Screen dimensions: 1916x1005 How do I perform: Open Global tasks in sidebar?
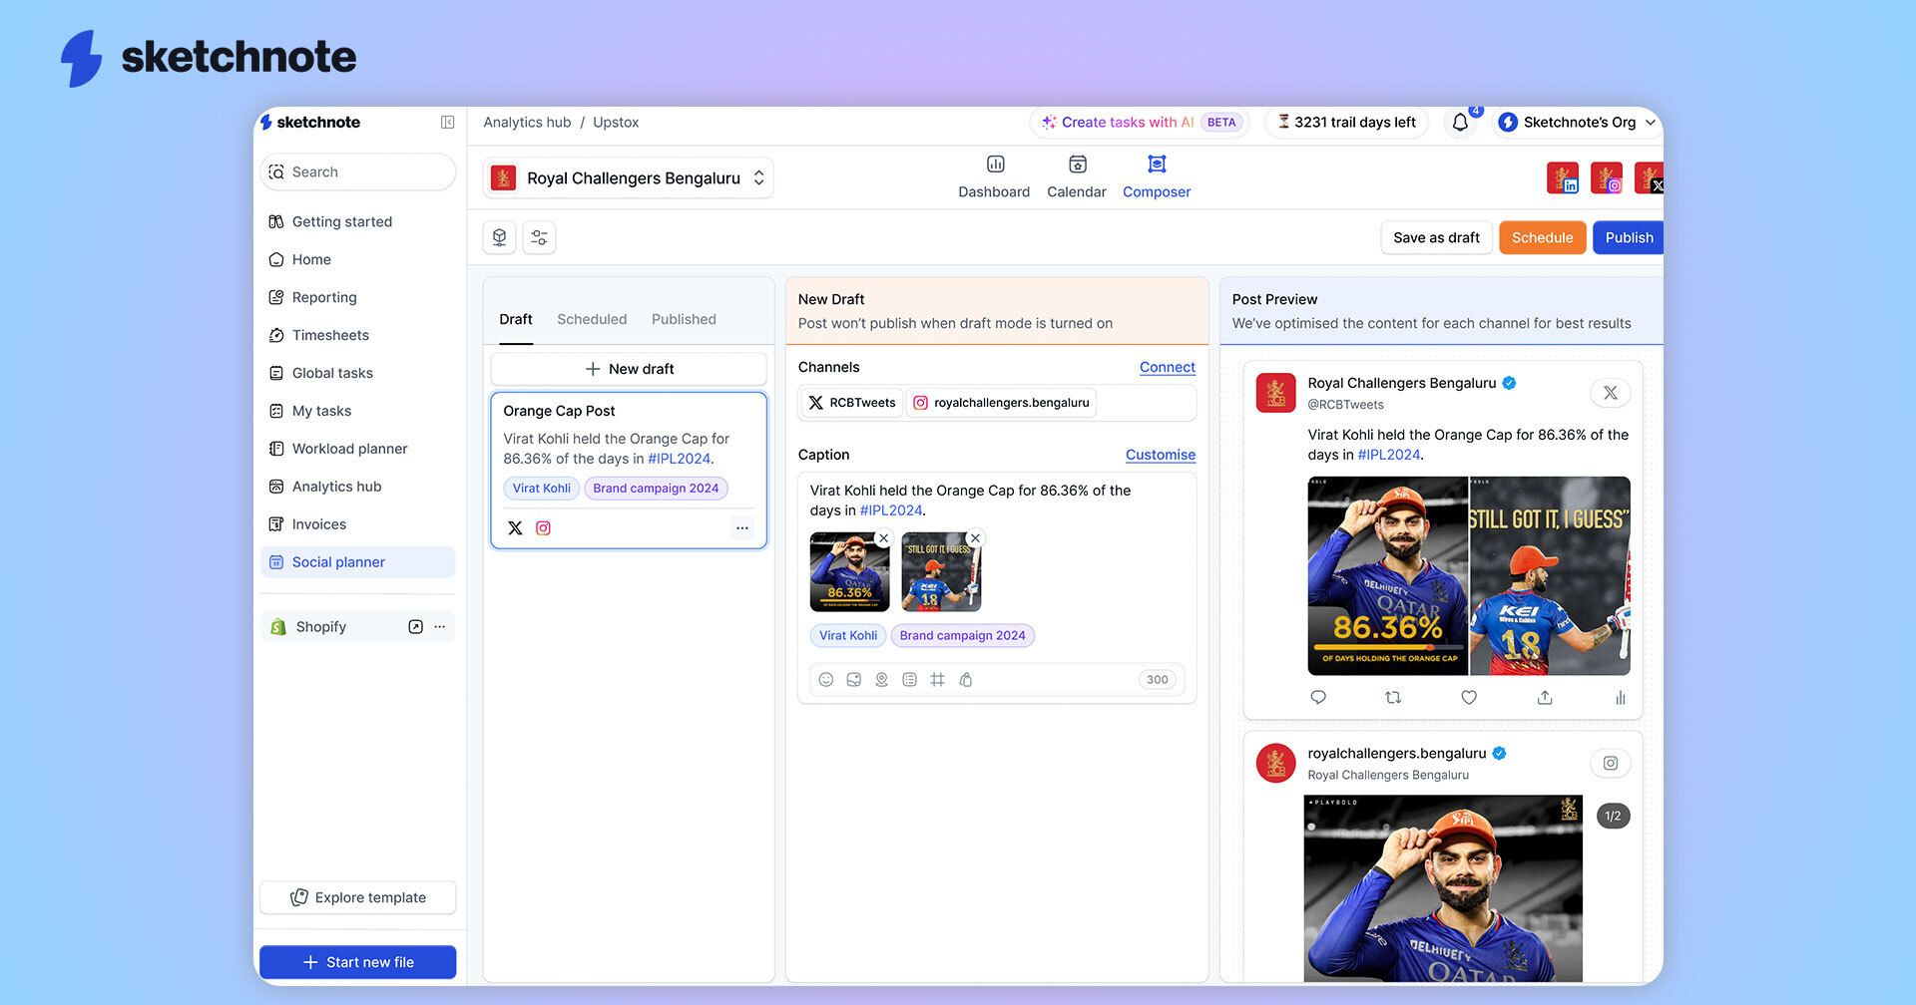click(358, 373)
